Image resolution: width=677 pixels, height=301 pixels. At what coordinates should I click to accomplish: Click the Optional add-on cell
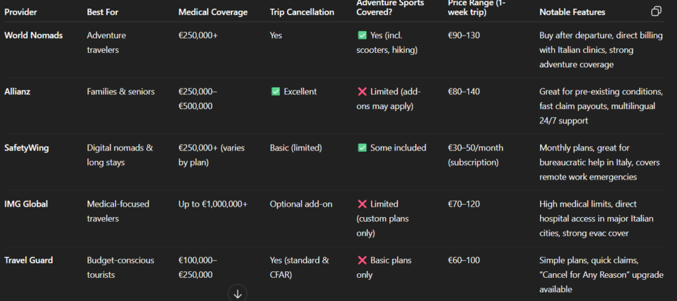(301, 204)
